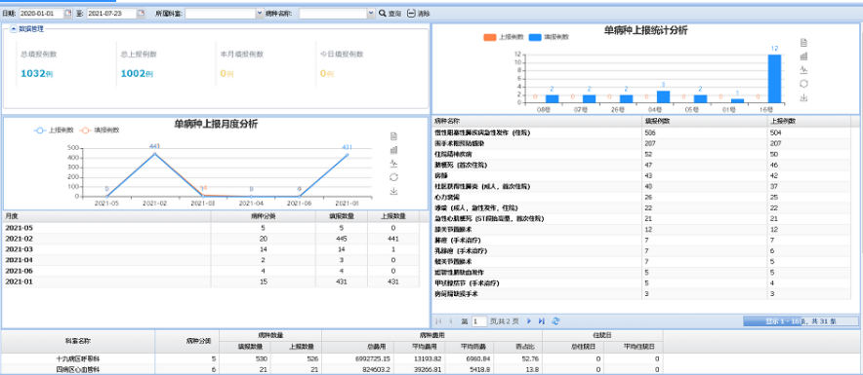Open data view in monthly analysis chart

pyautogui.click(x=393, y=136)
